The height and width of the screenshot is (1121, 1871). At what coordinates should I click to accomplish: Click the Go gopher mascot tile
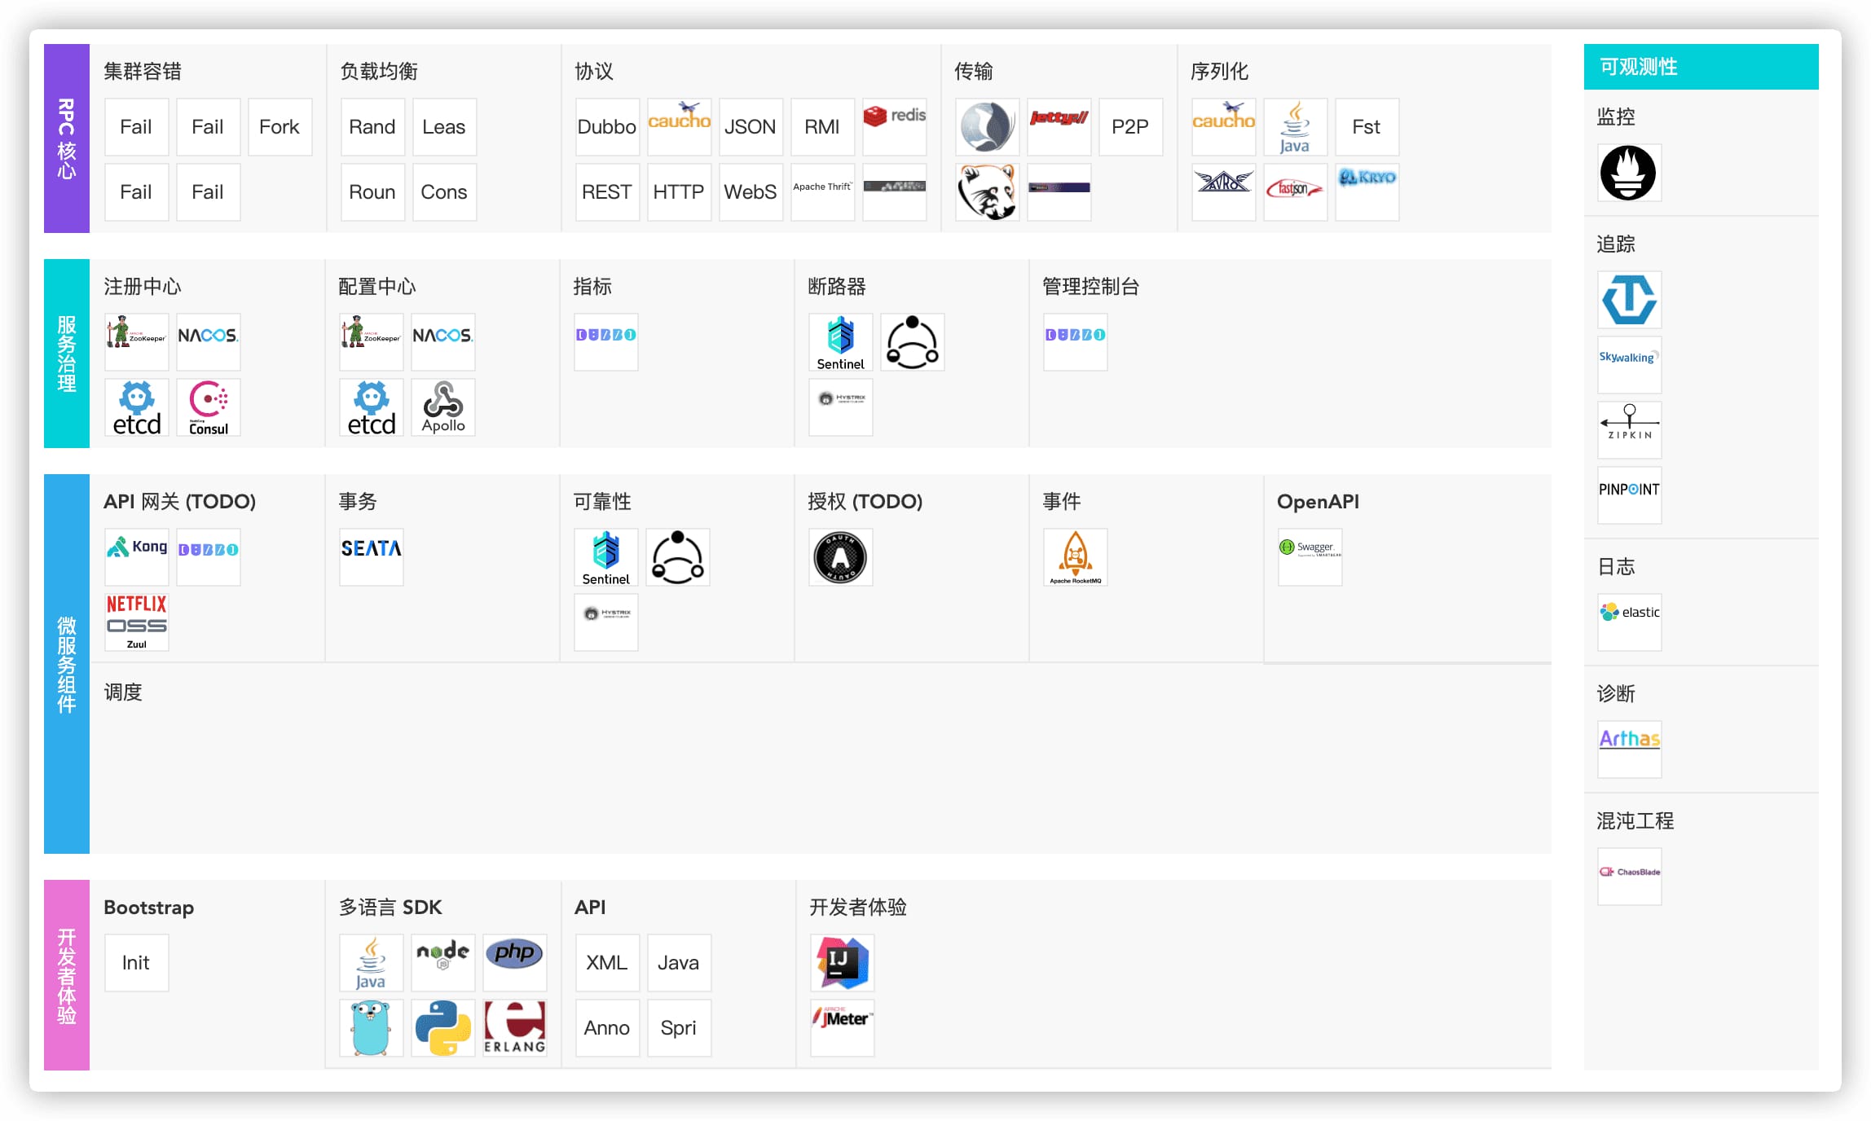coord(372,1028)
